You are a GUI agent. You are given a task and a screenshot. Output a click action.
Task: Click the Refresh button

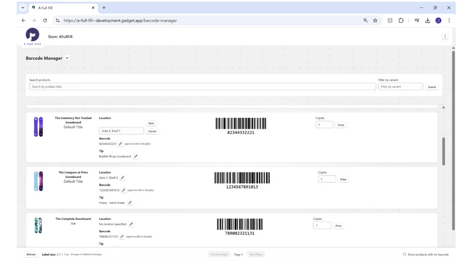click(x=31, y=254)
